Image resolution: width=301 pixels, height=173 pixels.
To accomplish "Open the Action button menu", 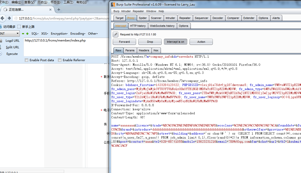I will [201, 42].
